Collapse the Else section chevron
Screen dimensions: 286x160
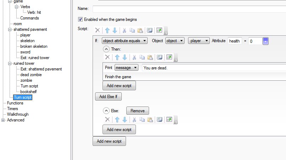(x=106, y=111)
